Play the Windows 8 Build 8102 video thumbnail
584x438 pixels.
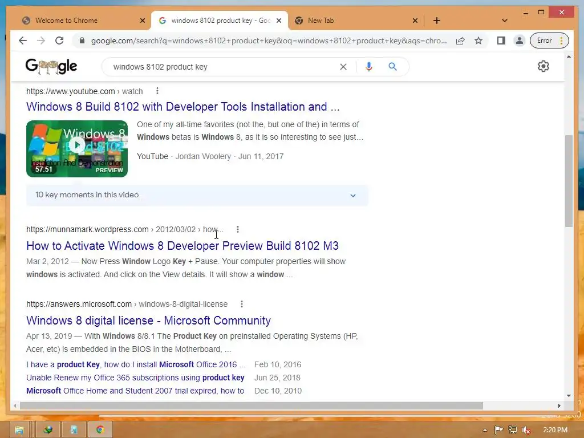click(77, 149)
